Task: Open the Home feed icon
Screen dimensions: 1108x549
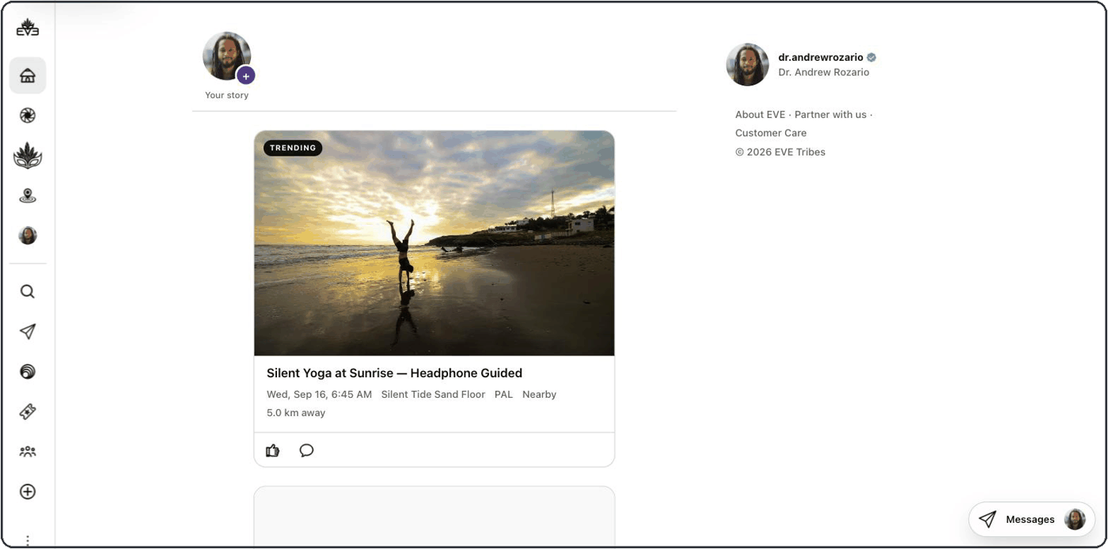Action: pos(28,76)
